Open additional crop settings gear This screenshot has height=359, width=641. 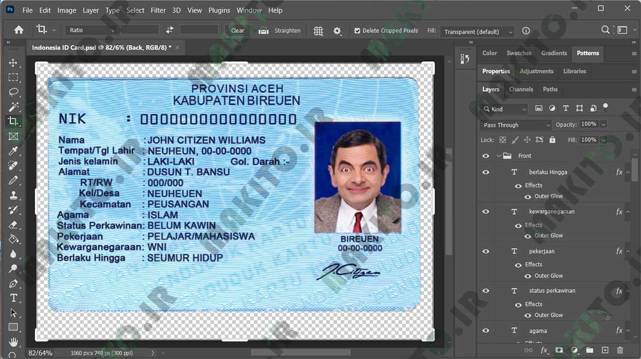coord(337,31)
